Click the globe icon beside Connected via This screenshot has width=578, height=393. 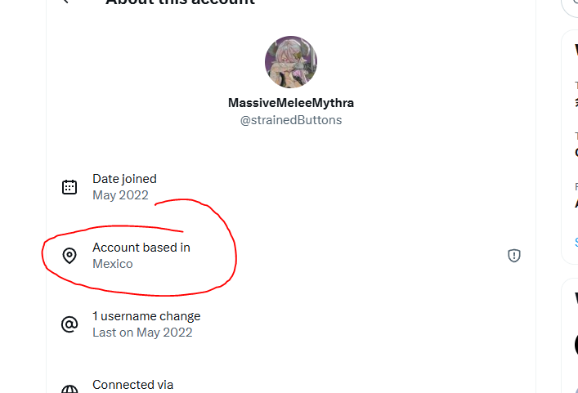tap(69, 389)
